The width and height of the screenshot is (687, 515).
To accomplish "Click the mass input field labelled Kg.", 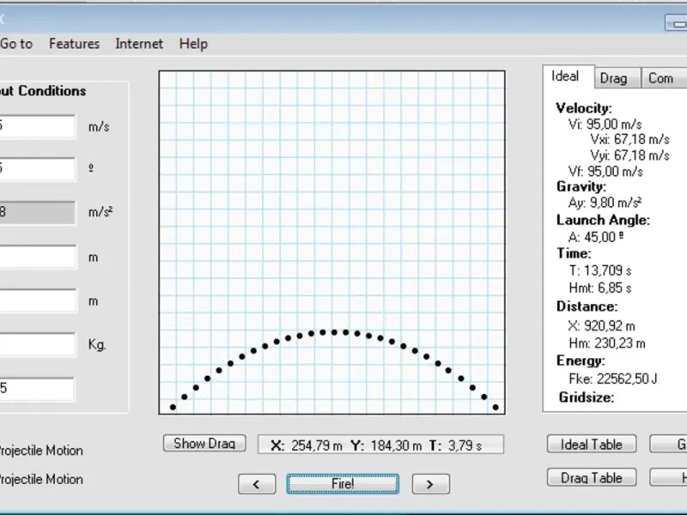I will coord(38,344).
